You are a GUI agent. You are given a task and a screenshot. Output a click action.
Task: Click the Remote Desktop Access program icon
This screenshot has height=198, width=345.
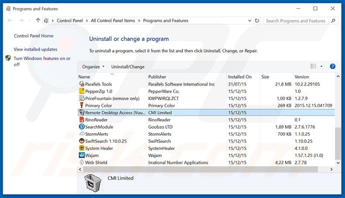(82, 112)
